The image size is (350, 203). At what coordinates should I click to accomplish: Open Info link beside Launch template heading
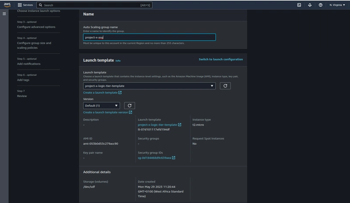[118, 61]
